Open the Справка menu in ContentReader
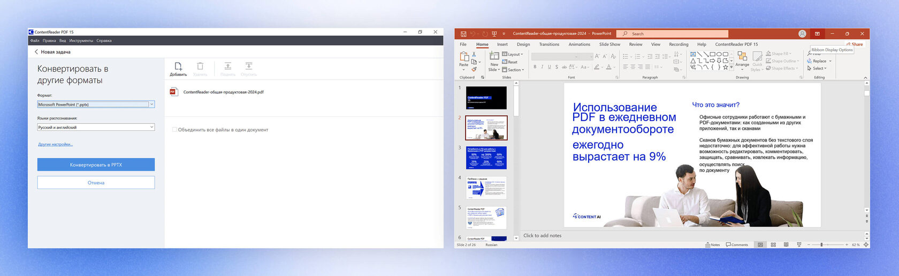The width and height of the screenshot is (899, 276). tap(104, 41)
